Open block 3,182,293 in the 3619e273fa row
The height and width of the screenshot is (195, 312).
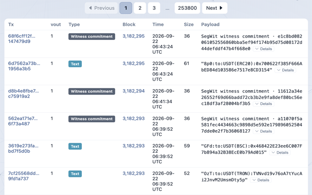tap(134, 146)
